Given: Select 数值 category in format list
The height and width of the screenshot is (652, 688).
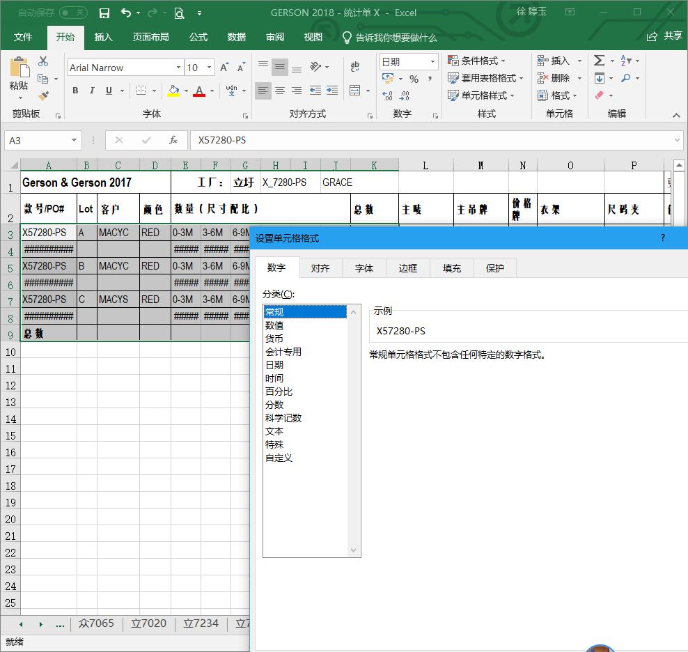Looking at the screenshot, I should click(274, 325).
